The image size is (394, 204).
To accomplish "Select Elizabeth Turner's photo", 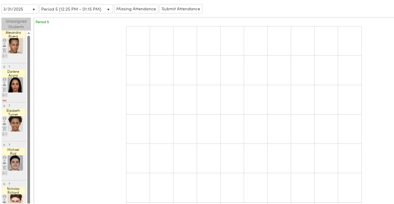I will (x=15, y=124).
